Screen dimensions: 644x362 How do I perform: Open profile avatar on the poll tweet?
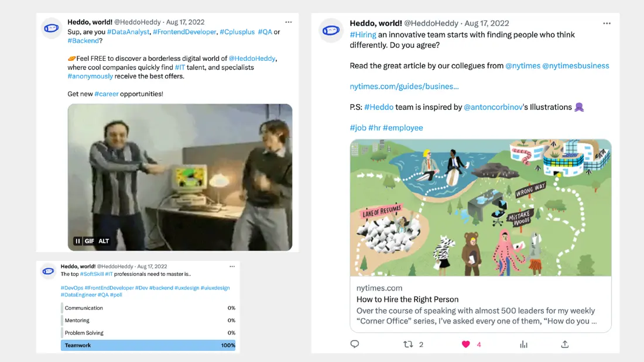[x=49, y=271]
